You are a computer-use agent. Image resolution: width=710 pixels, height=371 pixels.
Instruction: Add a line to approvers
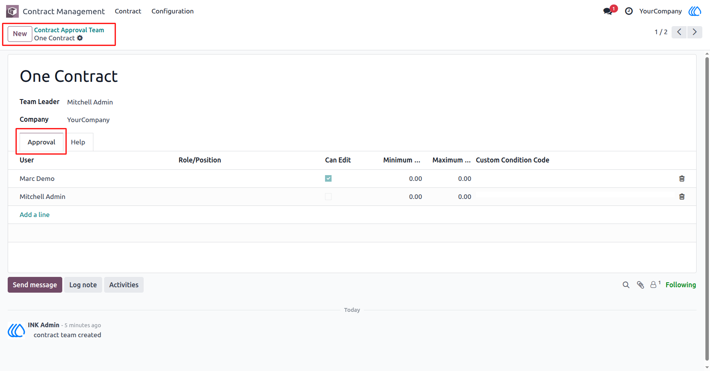pos(35,215)
